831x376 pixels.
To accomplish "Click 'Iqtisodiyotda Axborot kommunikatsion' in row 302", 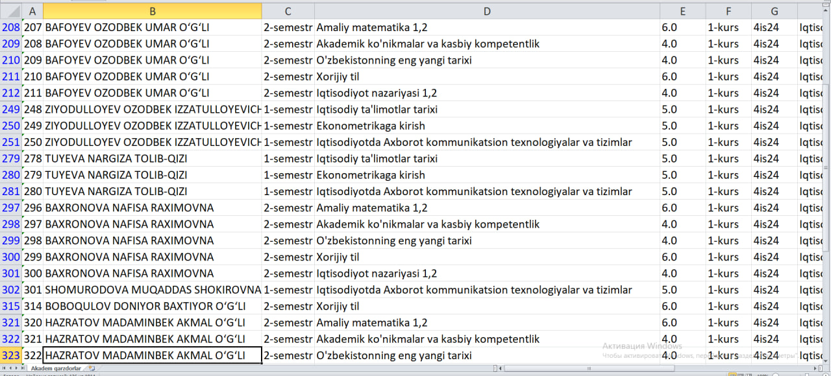I will pos(487,290).
